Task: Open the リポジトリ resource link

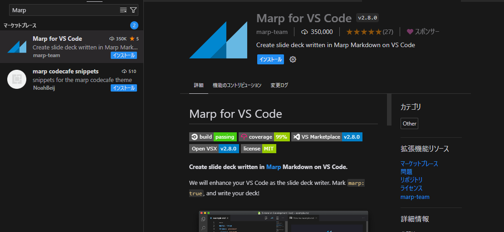Action: tap(411, 180)
